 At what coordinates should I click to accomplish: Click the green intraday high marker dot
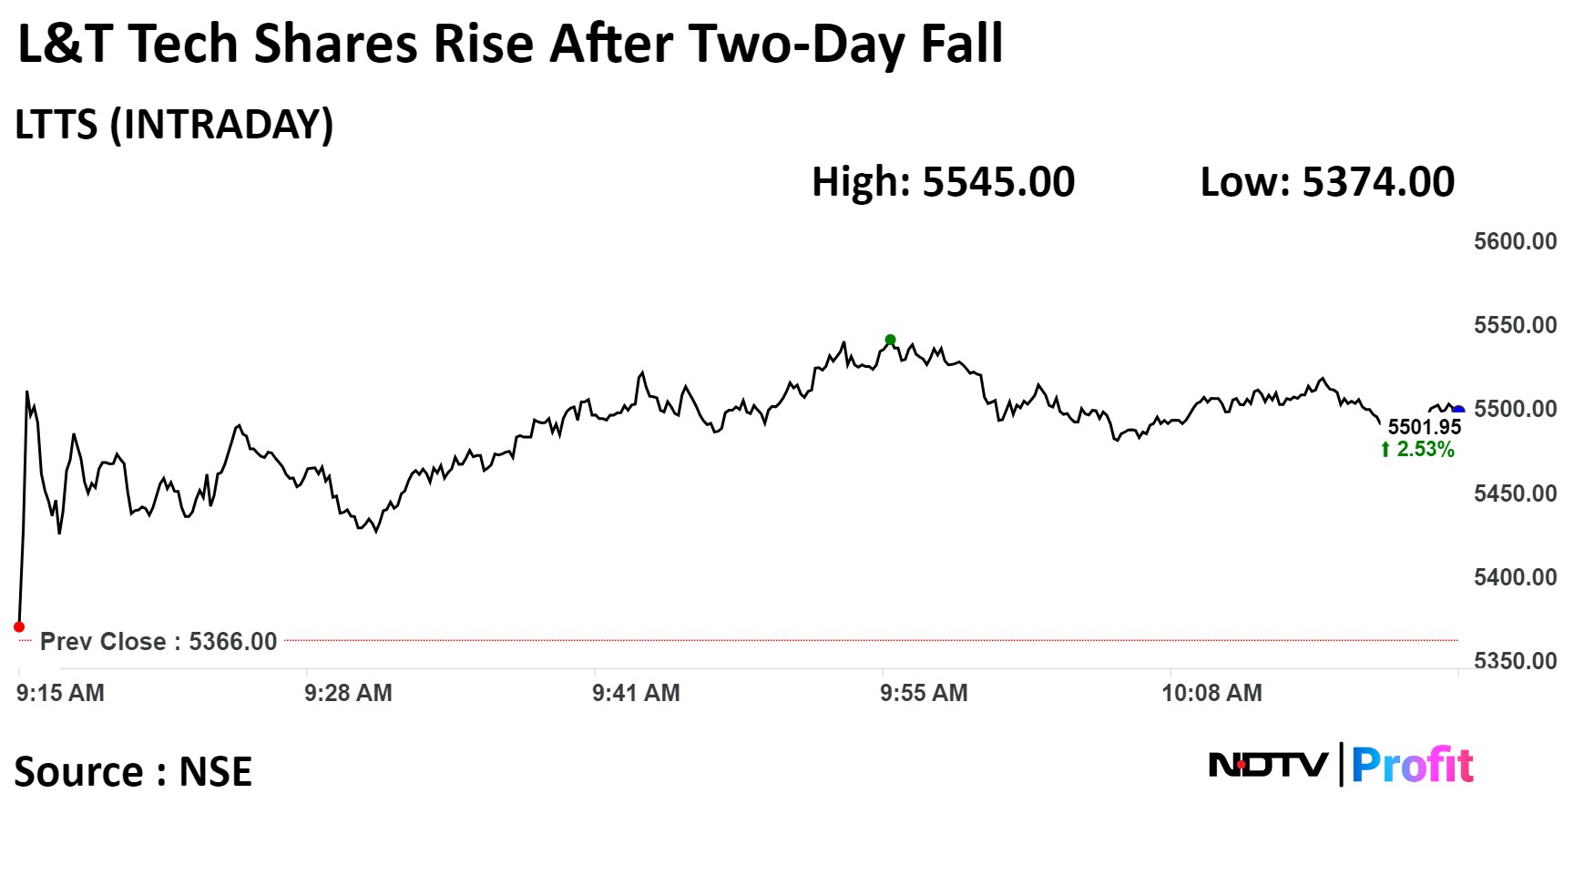pos(890,341)
